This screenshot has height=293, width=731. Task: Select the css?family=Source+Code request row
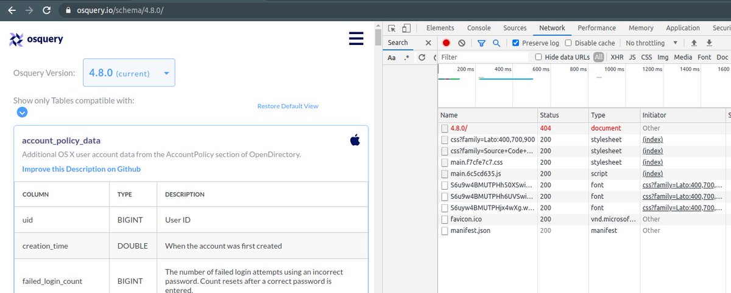584,151
